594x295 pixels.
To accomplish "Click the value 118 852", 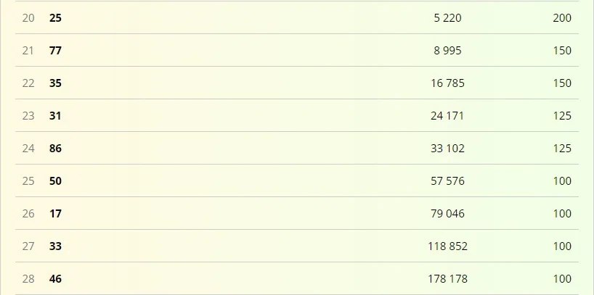I will 447,246.
